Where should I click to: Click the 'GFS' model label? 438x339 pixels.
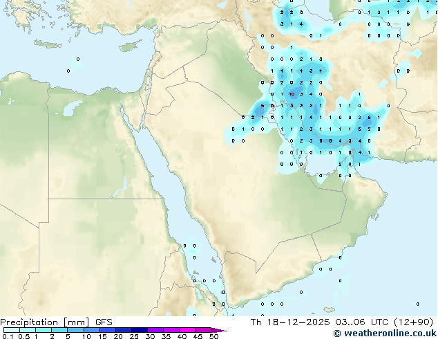tap(104, 322)
